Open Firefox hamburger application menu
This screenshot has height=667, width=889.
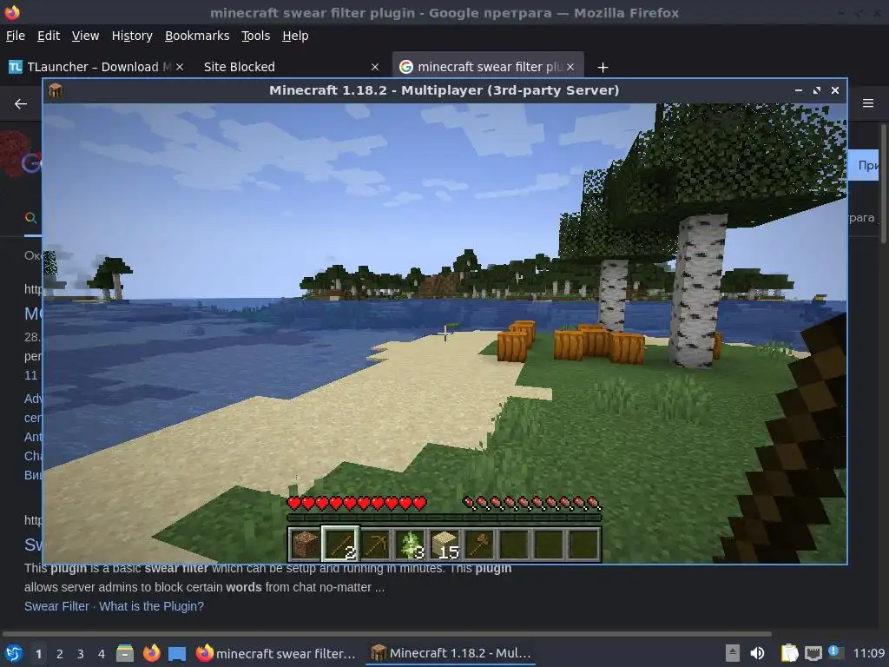[868, 103]
